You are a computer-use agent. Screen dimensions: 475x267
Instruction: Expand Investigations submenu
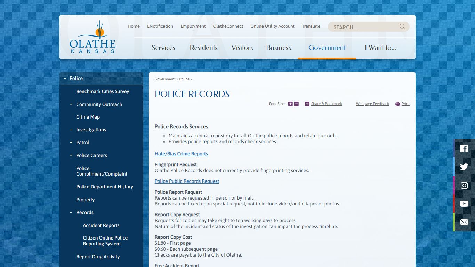(71, 130)
